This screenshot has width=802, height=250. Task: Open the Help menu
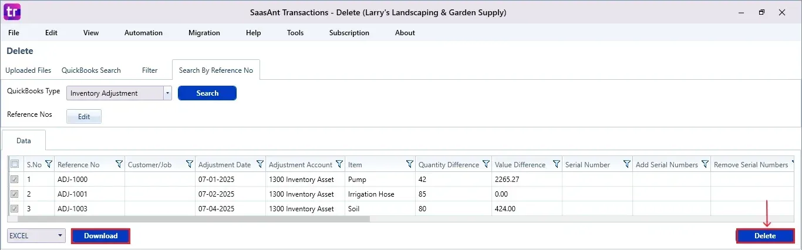pyautogui.click(x=253, y=33)
